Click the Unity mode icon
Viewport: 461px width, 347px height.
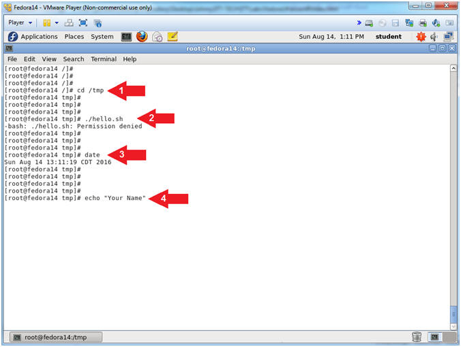[x=98, y=23]
